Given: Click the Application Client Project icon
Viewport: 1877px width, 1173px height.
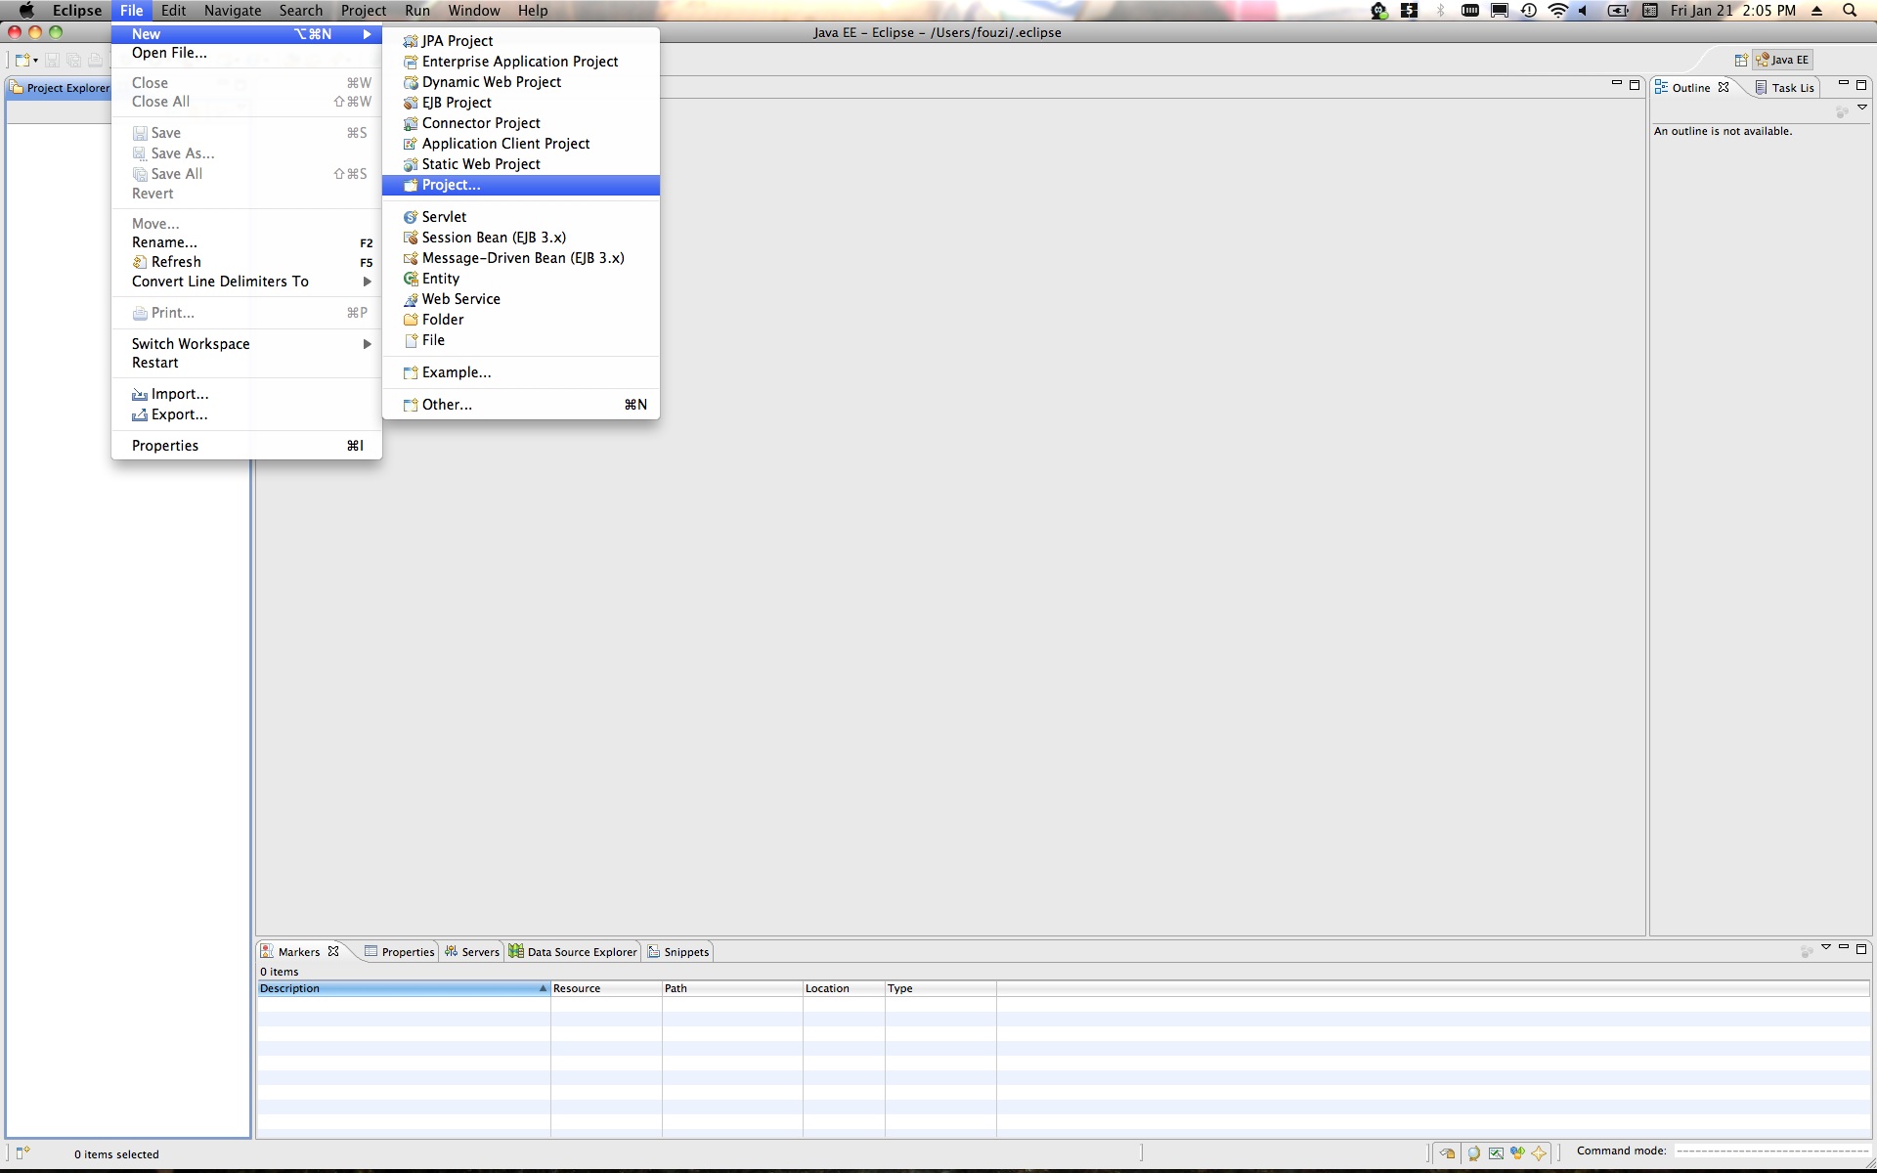Looking at the screenshot, I should 411,144.
